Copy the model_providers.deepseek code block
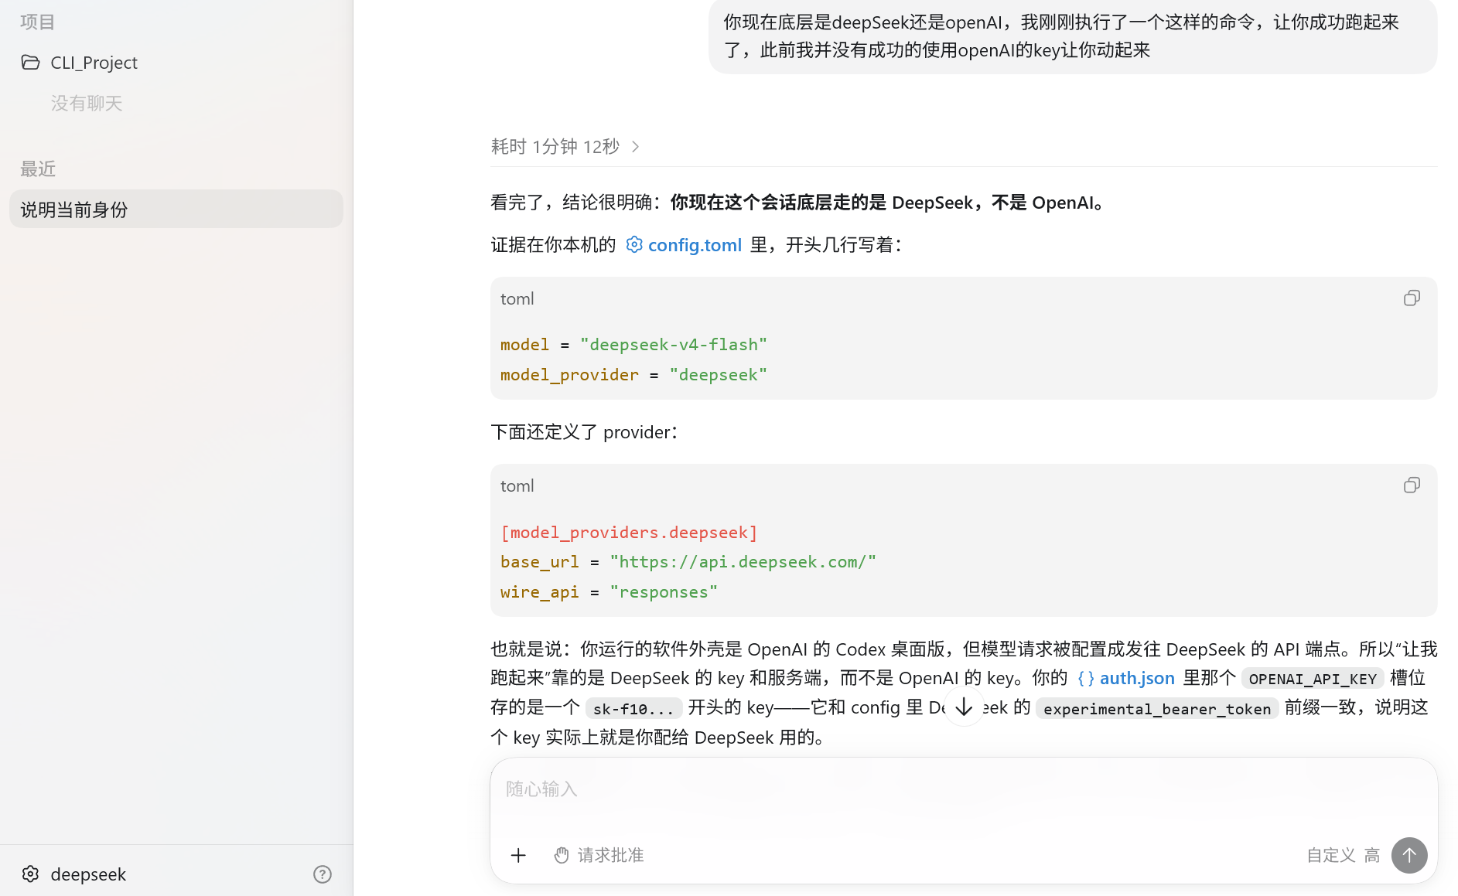The height and width of the screenshot is (896, 1458). pos(1412,485)
